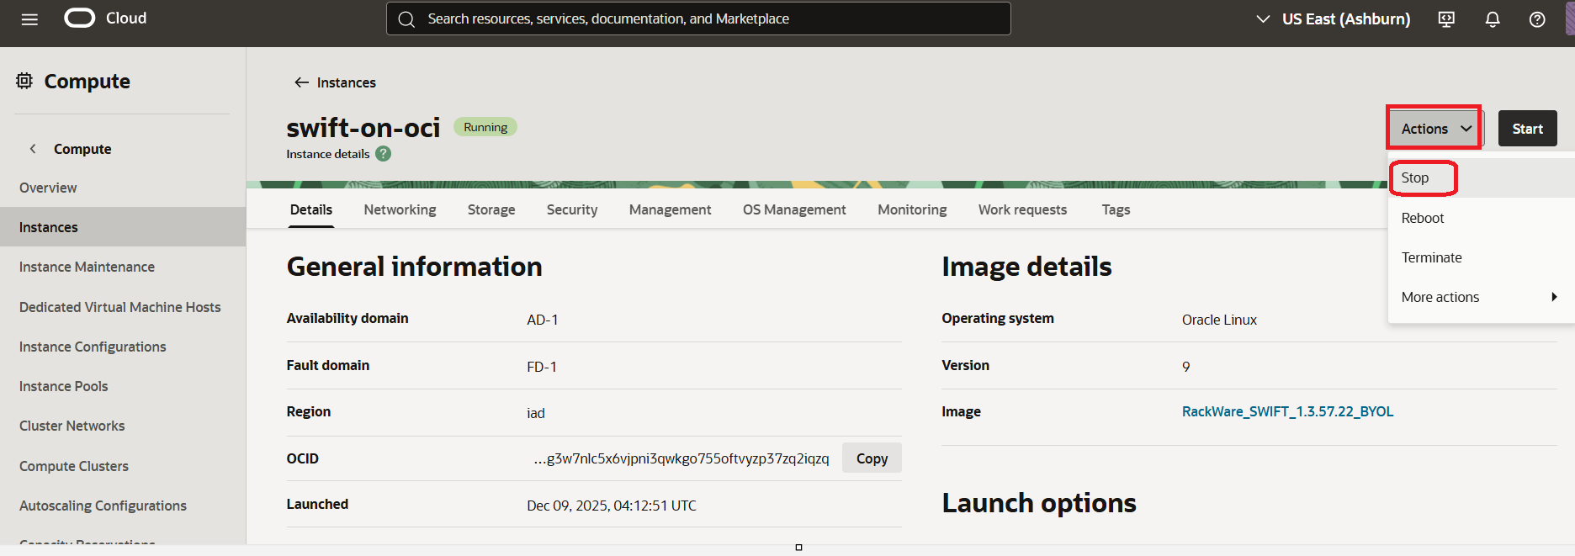
Task: Click the search magnifier icon
Action: (406, 19)
